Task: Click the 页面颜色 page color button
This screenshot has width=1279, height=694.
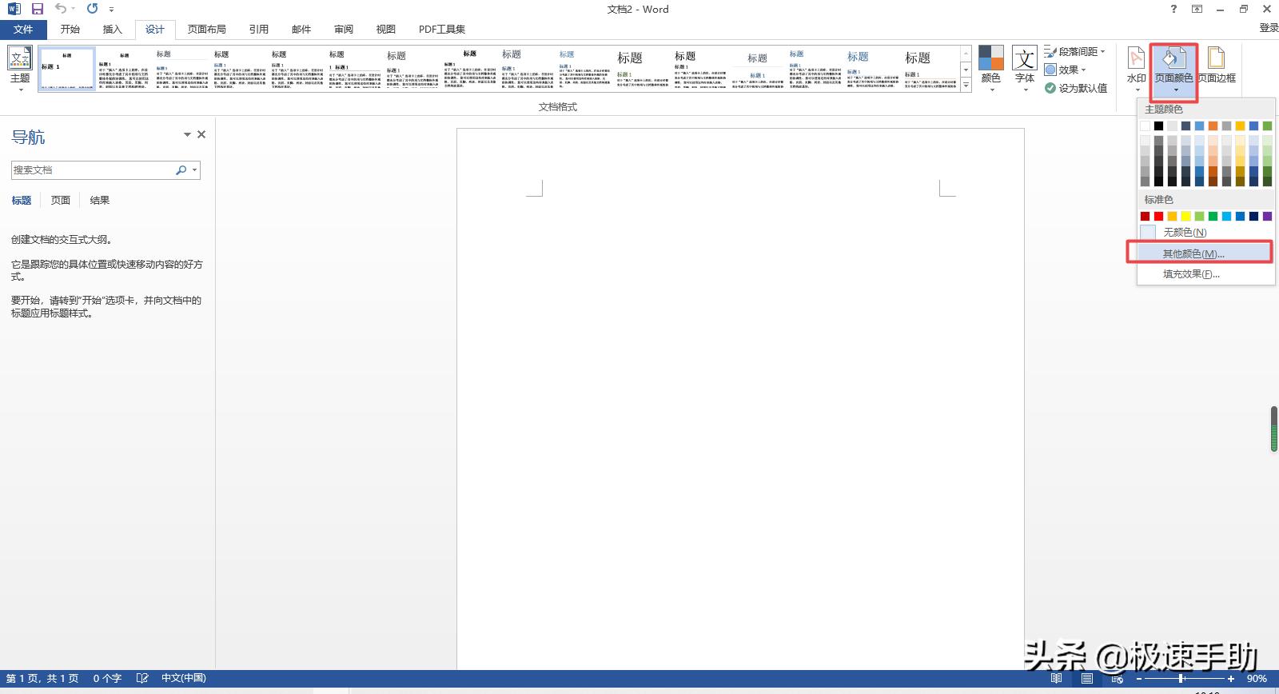Action: 1173,70
